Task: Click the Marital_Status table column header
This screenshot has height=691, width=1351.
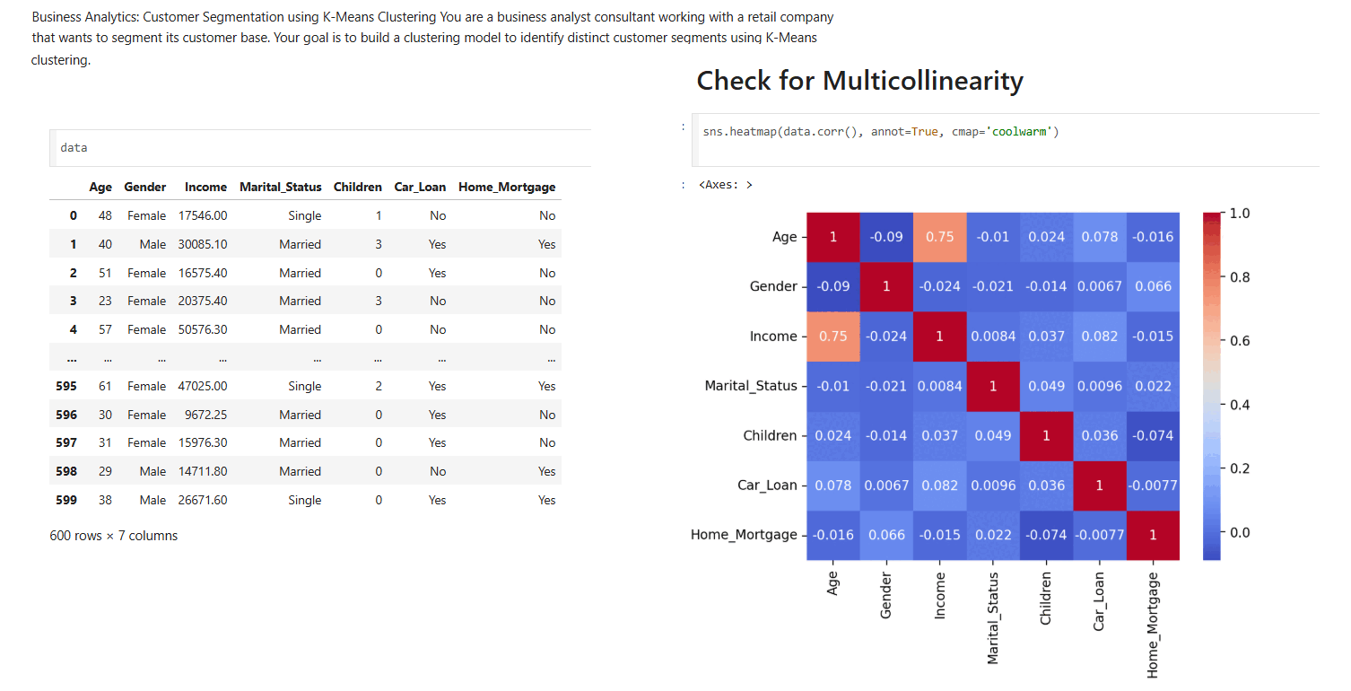Action: click(x=280, y=187)
